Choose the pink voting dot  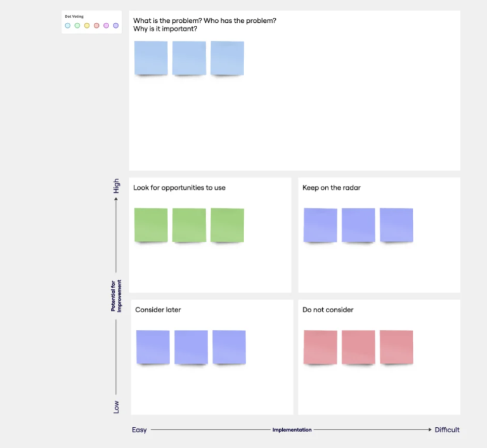[x=106, y=25]
